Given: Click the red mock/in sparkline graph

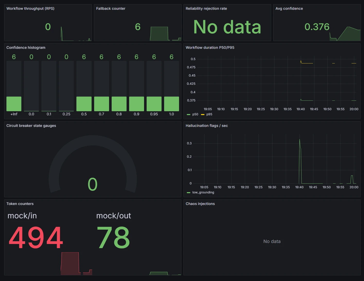Looking at the screenshot, I should (x=76, y=264).
